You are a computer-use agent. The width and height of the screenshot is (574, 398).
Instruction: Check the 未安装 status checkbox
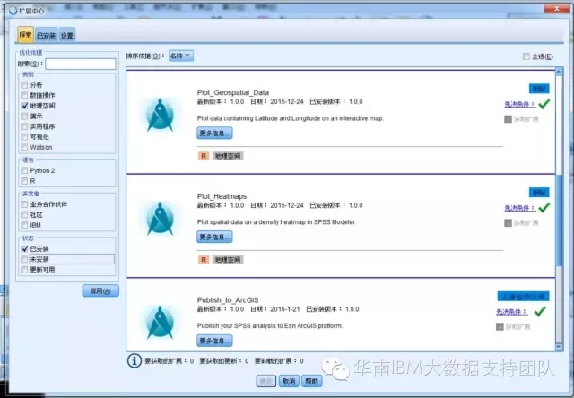click(24, 259)
